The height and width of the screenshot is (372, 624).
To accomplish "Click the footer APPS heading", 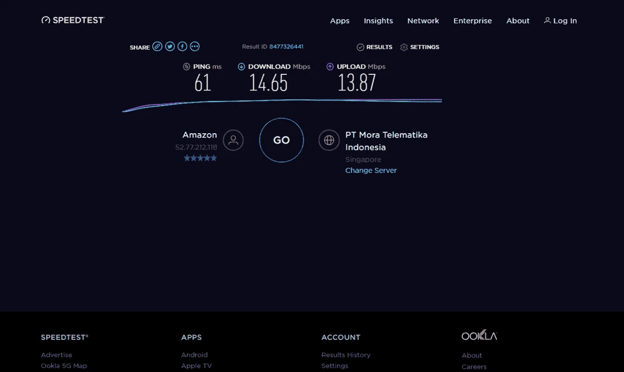I will 191,337.
